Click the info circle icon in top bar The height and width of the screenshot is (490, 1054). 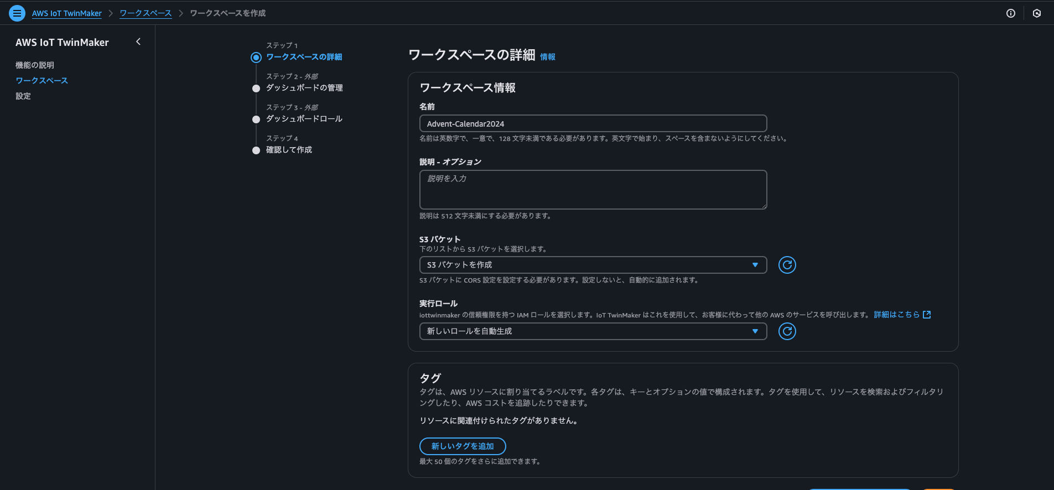coord(1011,13)
